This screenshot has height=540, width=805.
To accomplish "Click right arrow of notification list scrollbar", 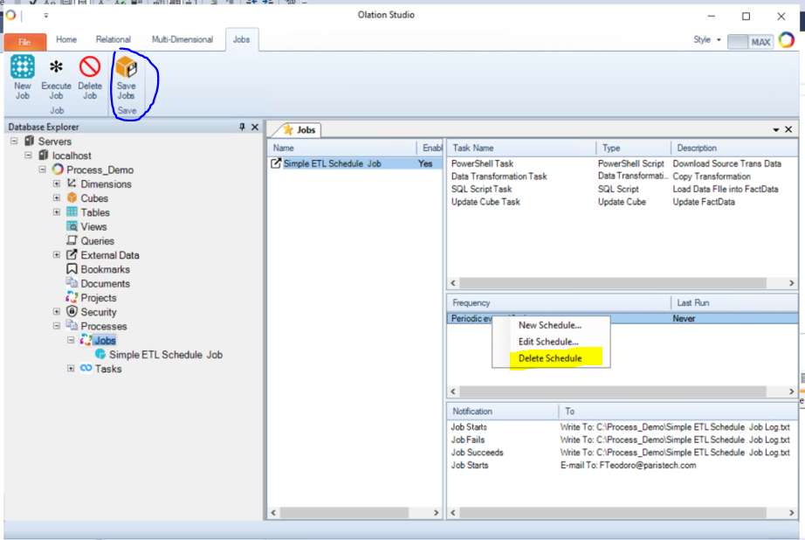I will (791, 512).
